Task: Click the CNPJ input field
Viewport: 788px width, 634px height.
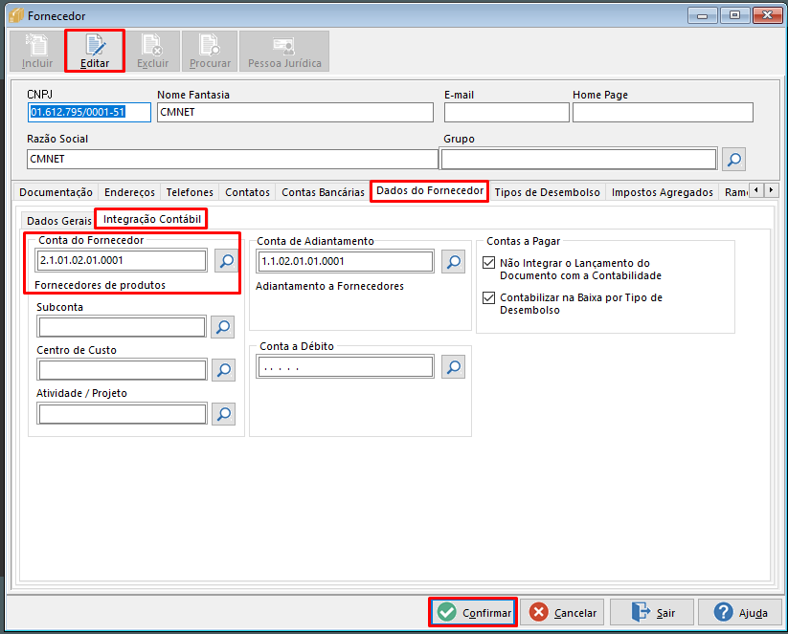Action: tap(89, 113)
